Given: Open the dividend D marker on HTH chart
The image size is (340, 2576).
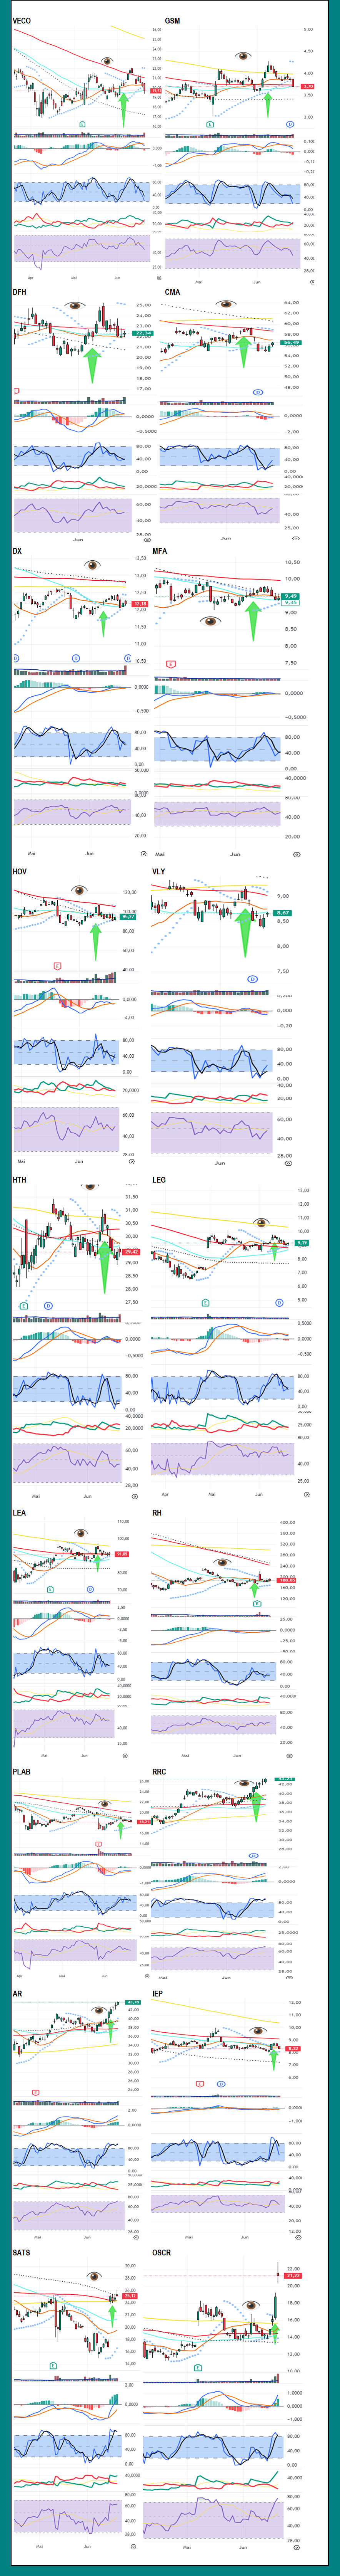Looking at the screenshot, I should pos(48,1306).
